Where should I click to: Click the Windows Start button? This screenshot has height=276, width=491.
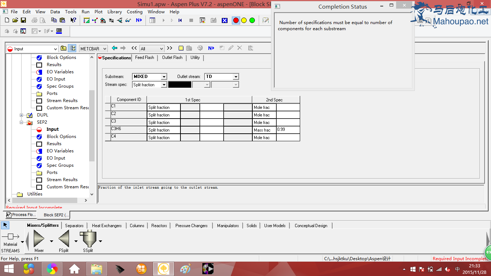[x=9, y=268]
